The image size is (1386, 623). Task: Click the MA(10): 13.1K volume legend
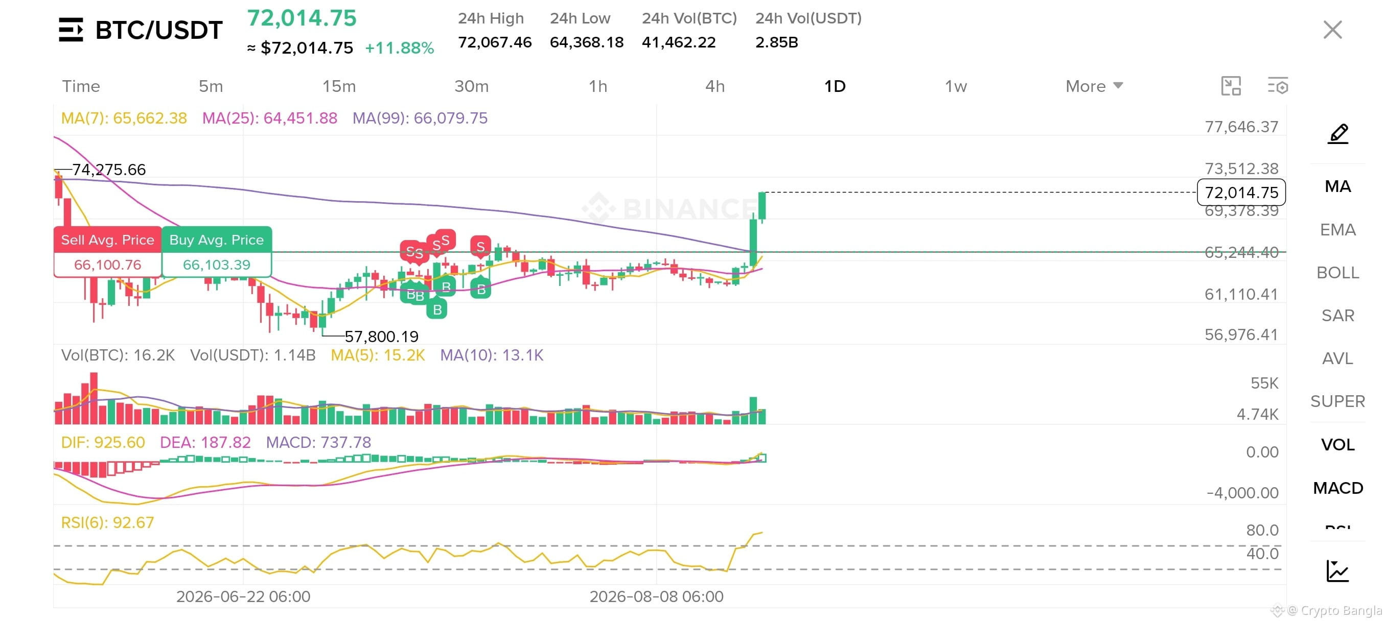491,355
